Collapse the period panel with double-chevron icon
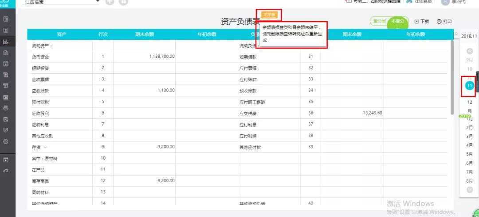The width and height of the screenshot is (479, 217). 456,34
